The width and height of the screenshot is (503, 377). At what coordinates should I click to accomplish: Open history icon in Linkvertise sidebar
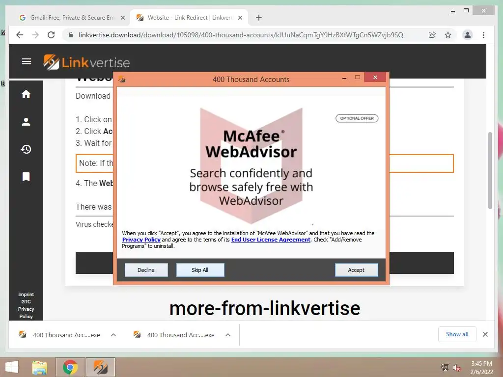point(26,149)
